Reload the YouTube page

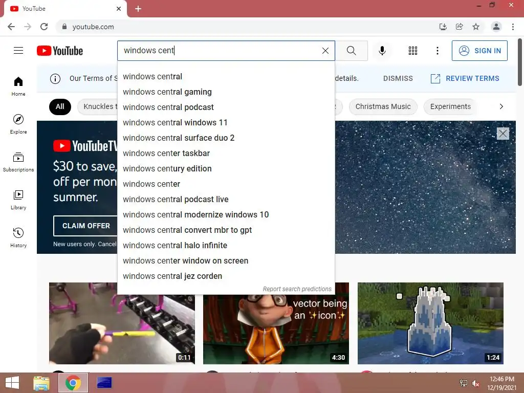pyautogui.click(x=44, y=27)
